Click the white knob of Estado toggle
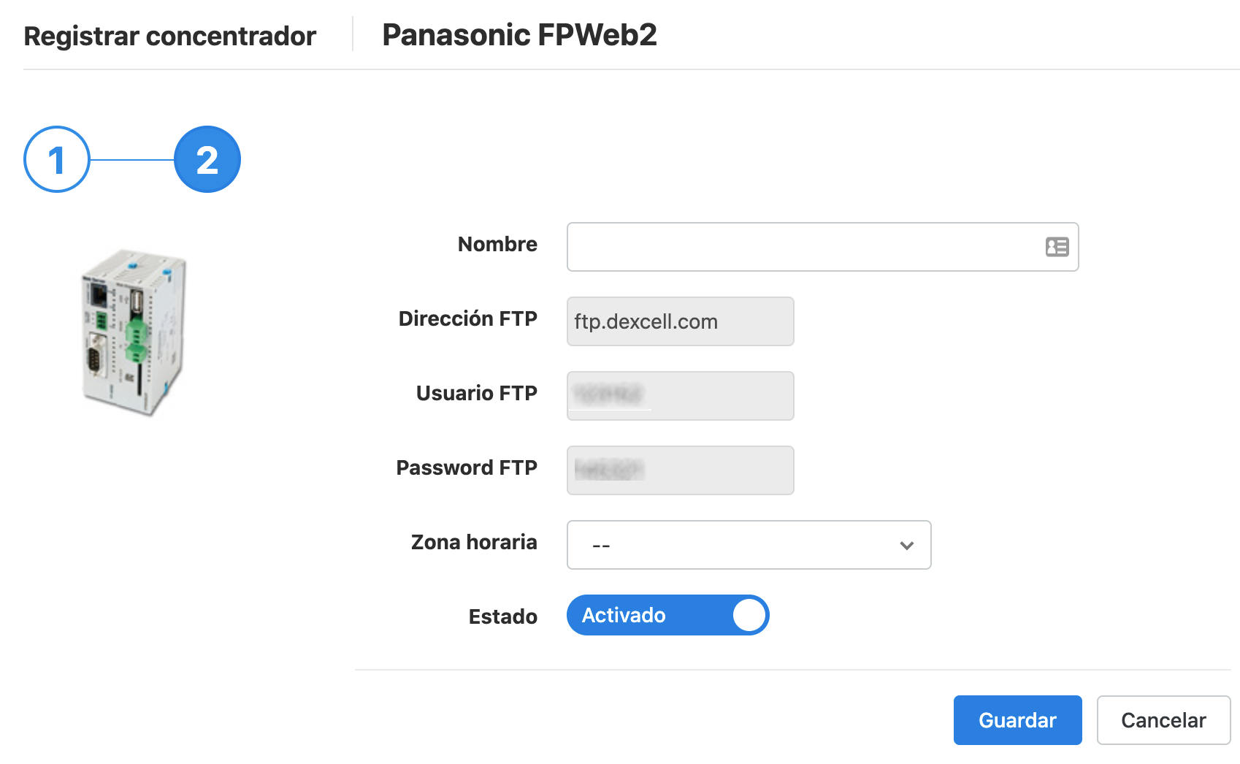1240x764 pixels. click(749, 615)
